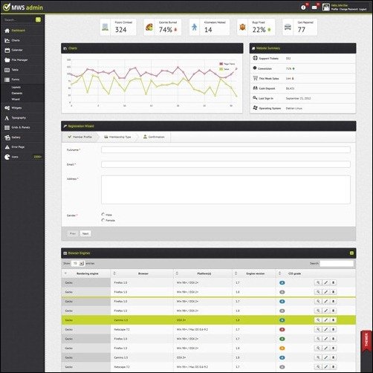Select the Male gender radio button

(x=103, y=214)
